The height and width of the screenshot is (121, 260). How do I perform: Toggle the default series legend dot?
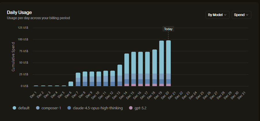point(14,108)
